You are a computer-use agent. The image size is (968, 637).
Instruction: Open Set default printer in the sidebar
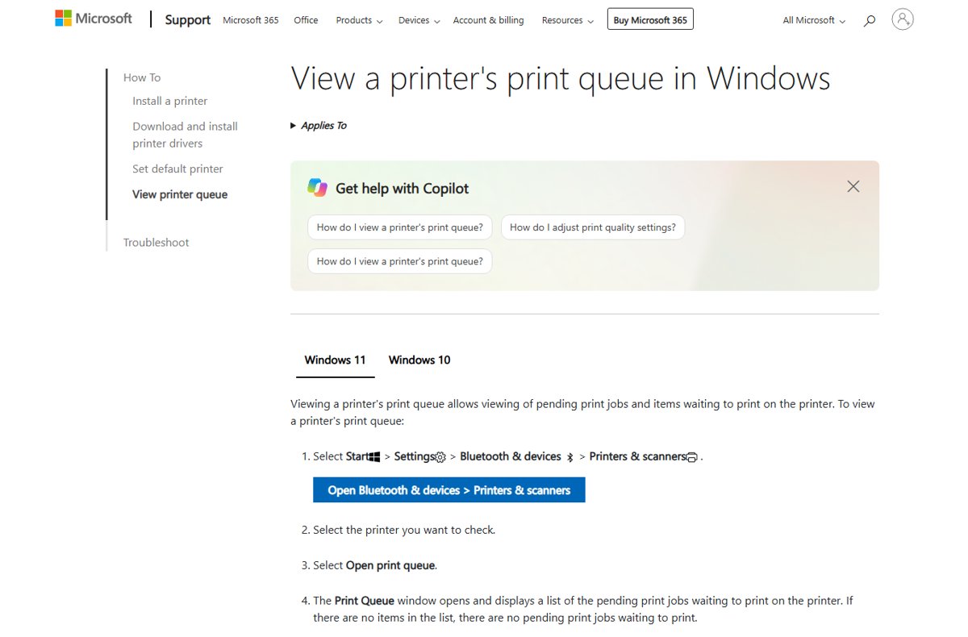click(x=177, y=169)
